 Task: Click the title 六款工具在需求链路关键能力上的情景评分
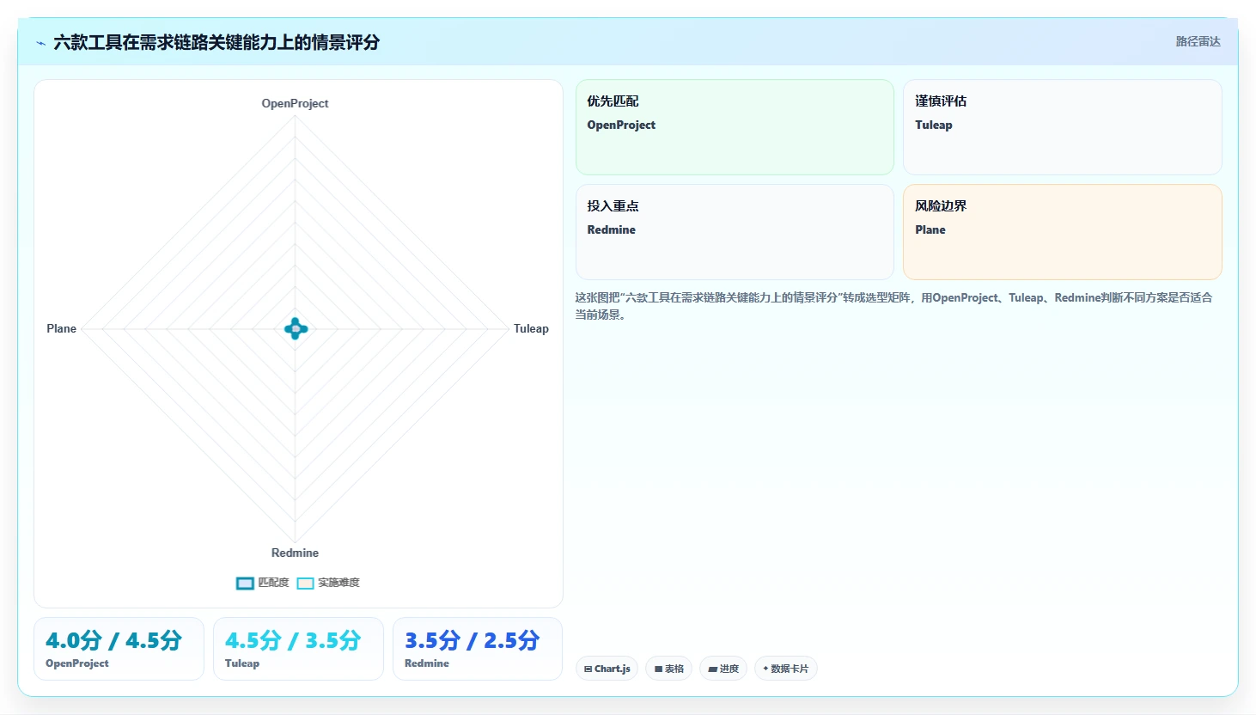tap(216, 42)
